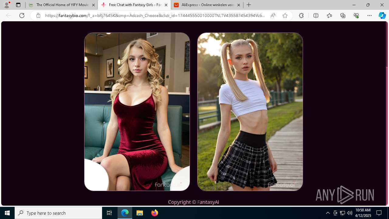Open the Favorites list

point(329,16)
